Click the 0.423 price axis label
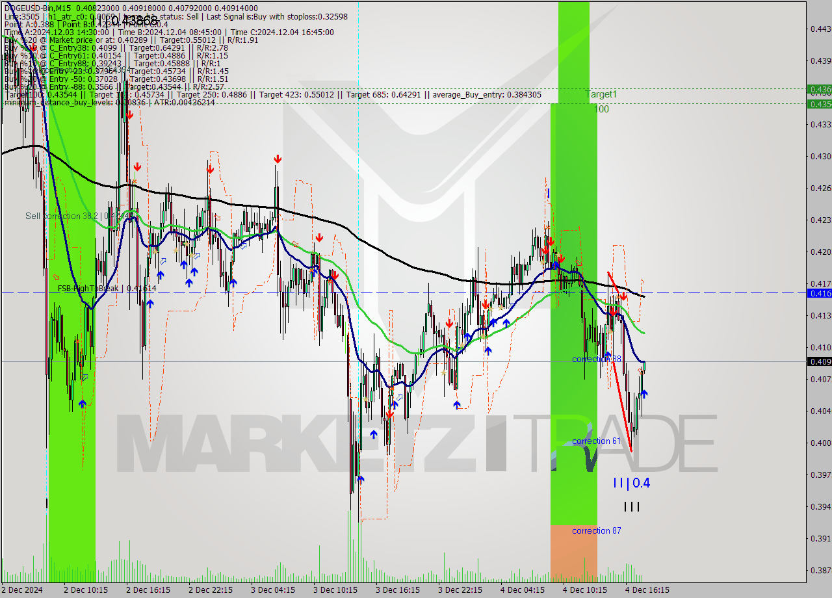The width and height of the screenshot is (832, 598). tap(820, 220)
